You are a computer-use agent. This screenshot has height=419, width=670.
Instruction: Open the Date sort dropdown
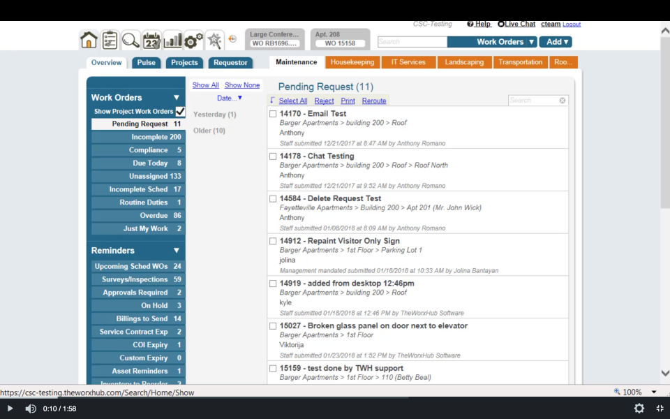pos(230,98)
